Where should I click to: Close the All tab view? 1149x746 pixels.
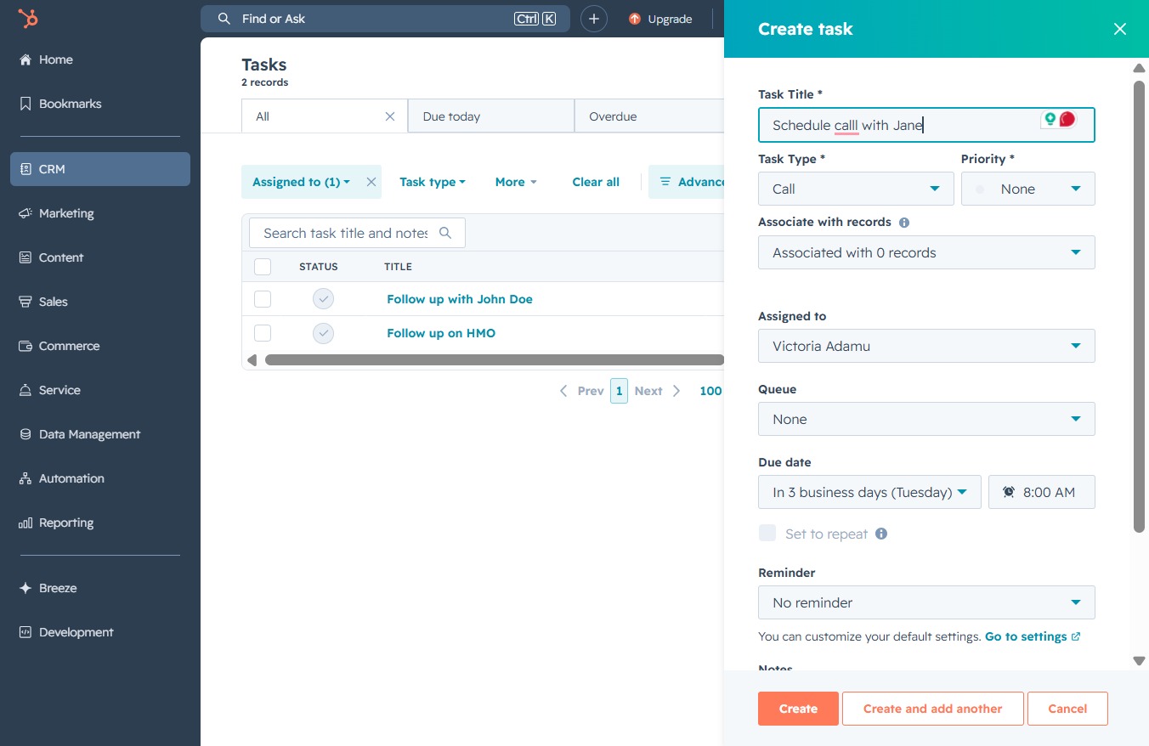390,116
